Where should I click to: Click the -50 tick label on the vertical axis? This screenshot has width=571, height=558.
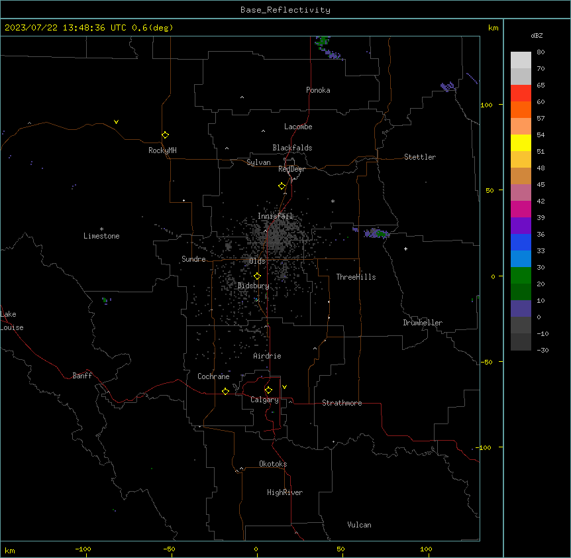(486, 362)
